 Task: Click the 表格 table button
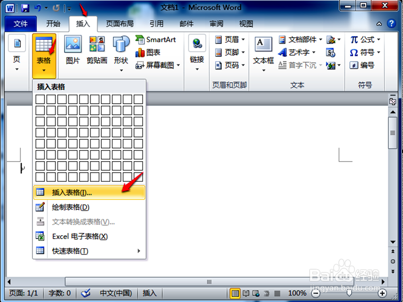[x=44, y=55]
